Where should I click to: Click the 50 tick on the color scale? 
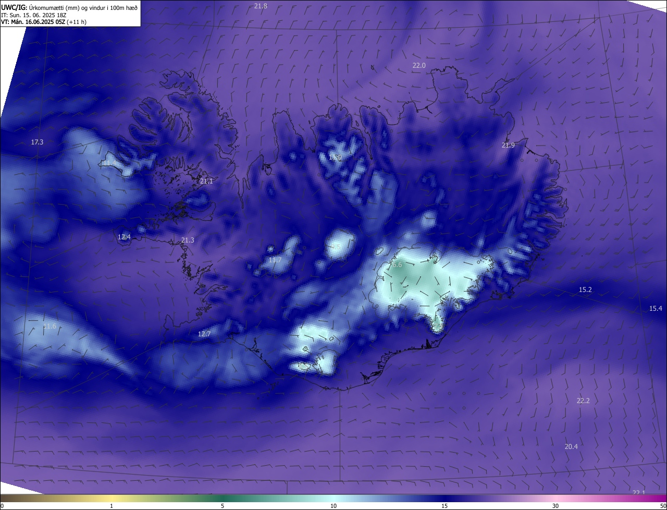(x=663, y=506)
